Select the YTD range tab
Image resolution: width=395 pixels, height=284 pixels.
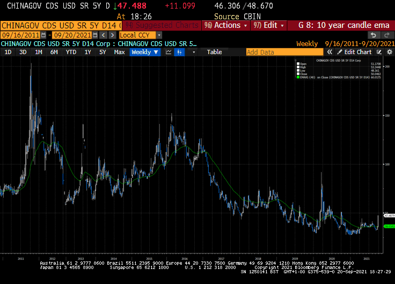71,52
